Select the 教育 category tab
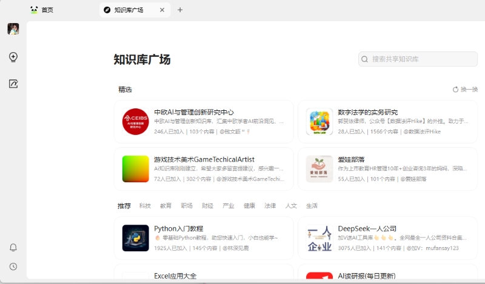 [166, 206]
